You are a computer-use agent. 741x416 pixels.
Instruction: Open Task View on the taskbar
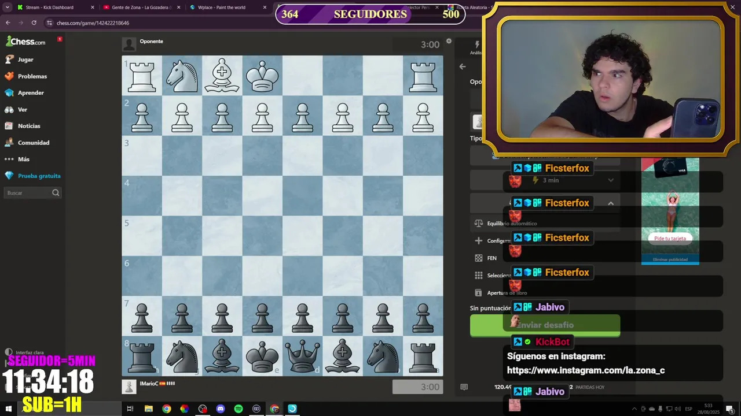(130, 408)
